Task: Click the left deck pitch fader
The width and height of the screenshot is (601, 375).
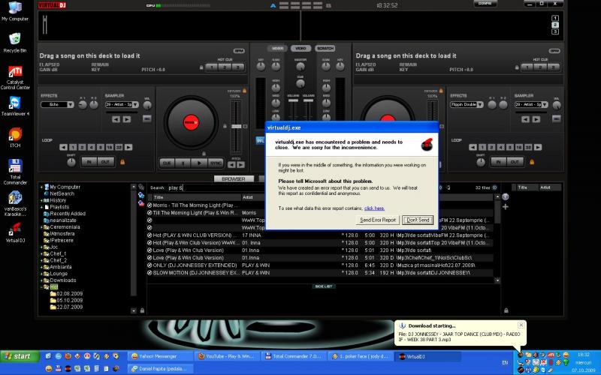Action: click(237, 126)
